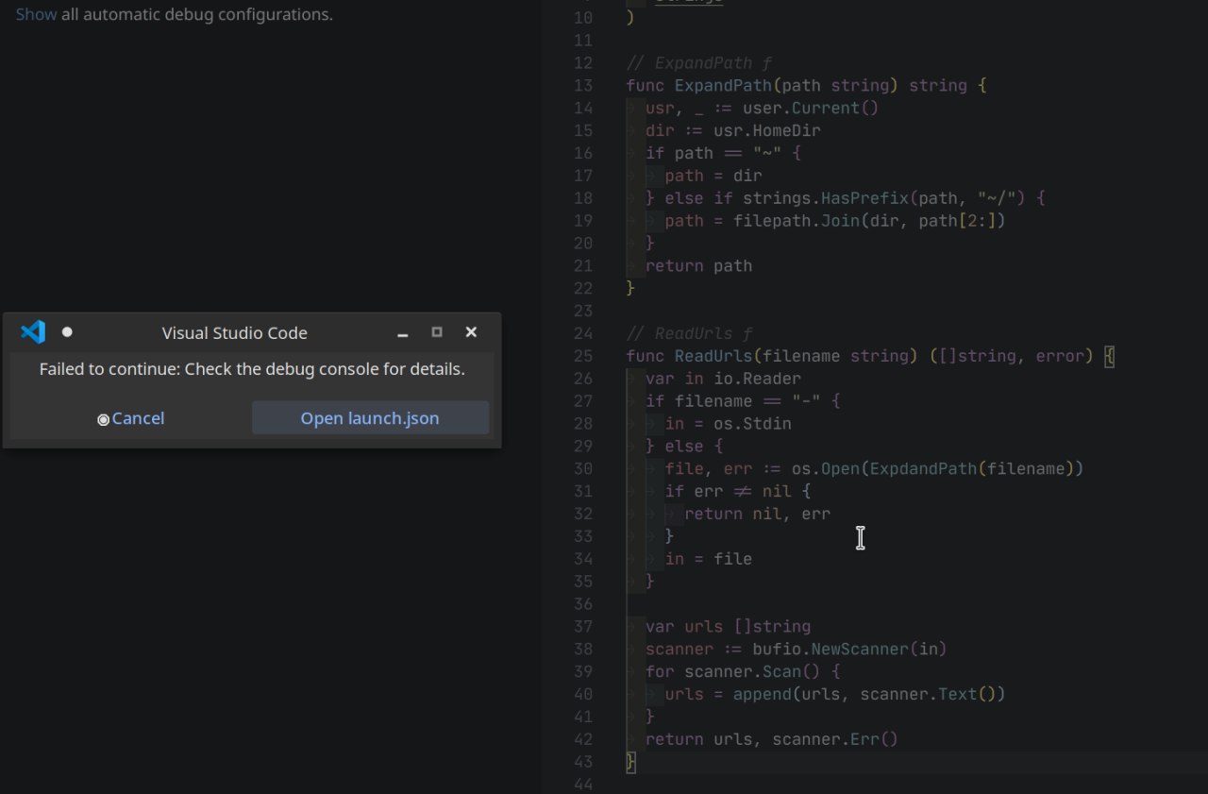The height and width of the screenshot is (794, 1208).
Task: Click the closing brace on line 43
Action: pos(631,762)
